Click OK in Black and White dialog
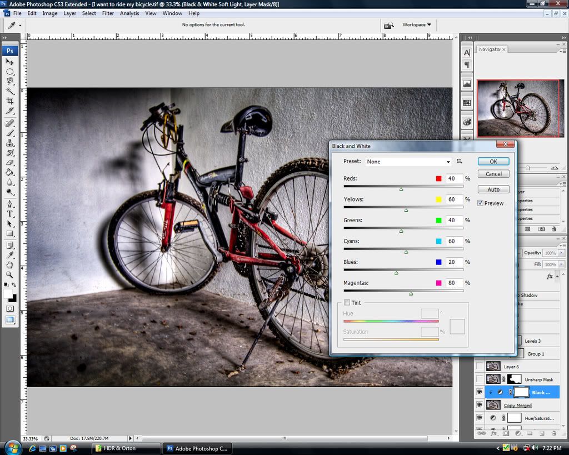569x455 pixels. (493, 162)
